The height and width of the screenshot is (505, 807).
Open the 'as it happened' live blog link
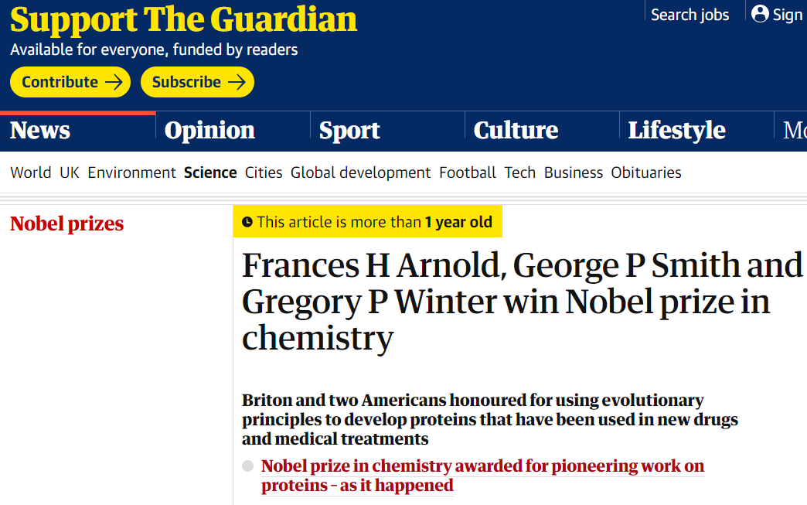(x=482, y=476)
